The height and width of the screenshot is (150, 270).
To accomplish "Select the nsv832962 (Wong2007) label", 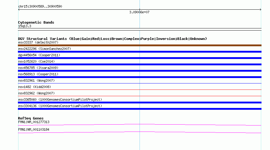I will point(36,93).
